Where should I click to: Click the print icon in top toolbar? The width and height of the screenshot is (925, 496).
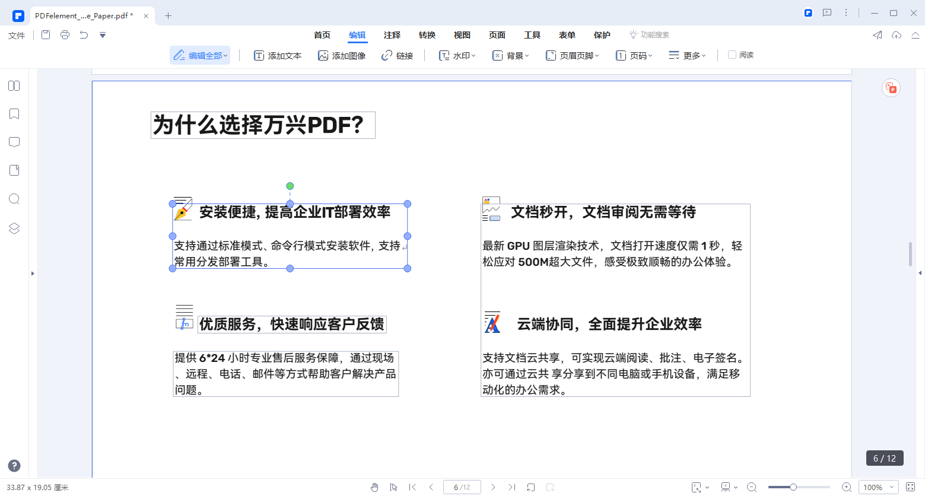point(65,34)
